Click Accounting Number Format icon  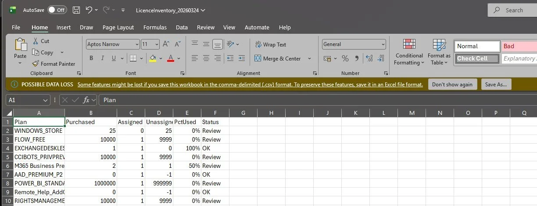pos(327,58)
